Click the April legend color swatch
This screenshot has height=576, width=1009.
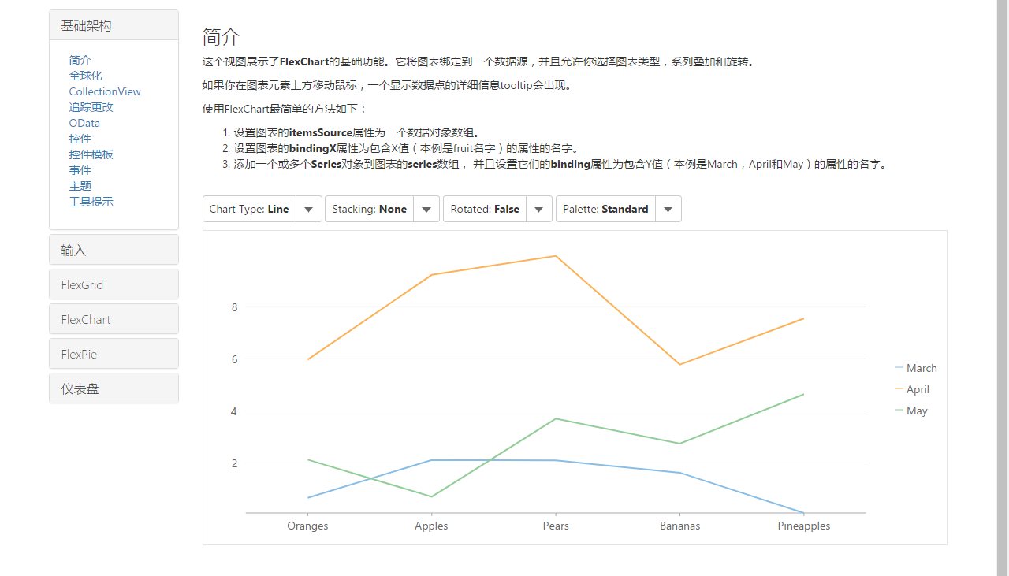click(899, 388)
